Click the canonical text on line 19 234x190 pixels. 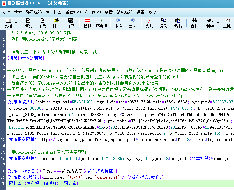[107, 177]
